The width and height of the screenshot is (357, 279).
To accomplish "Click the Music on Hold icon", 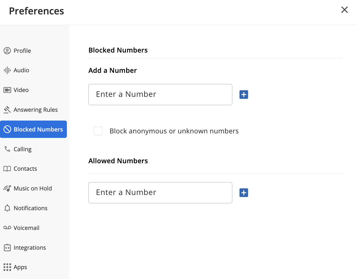I will (7, 188).
